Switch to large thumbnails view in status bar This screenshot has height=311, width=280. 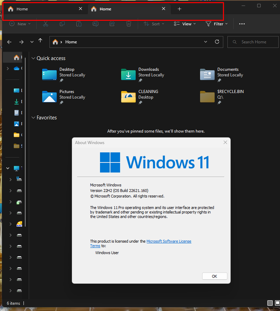(277, 303)
